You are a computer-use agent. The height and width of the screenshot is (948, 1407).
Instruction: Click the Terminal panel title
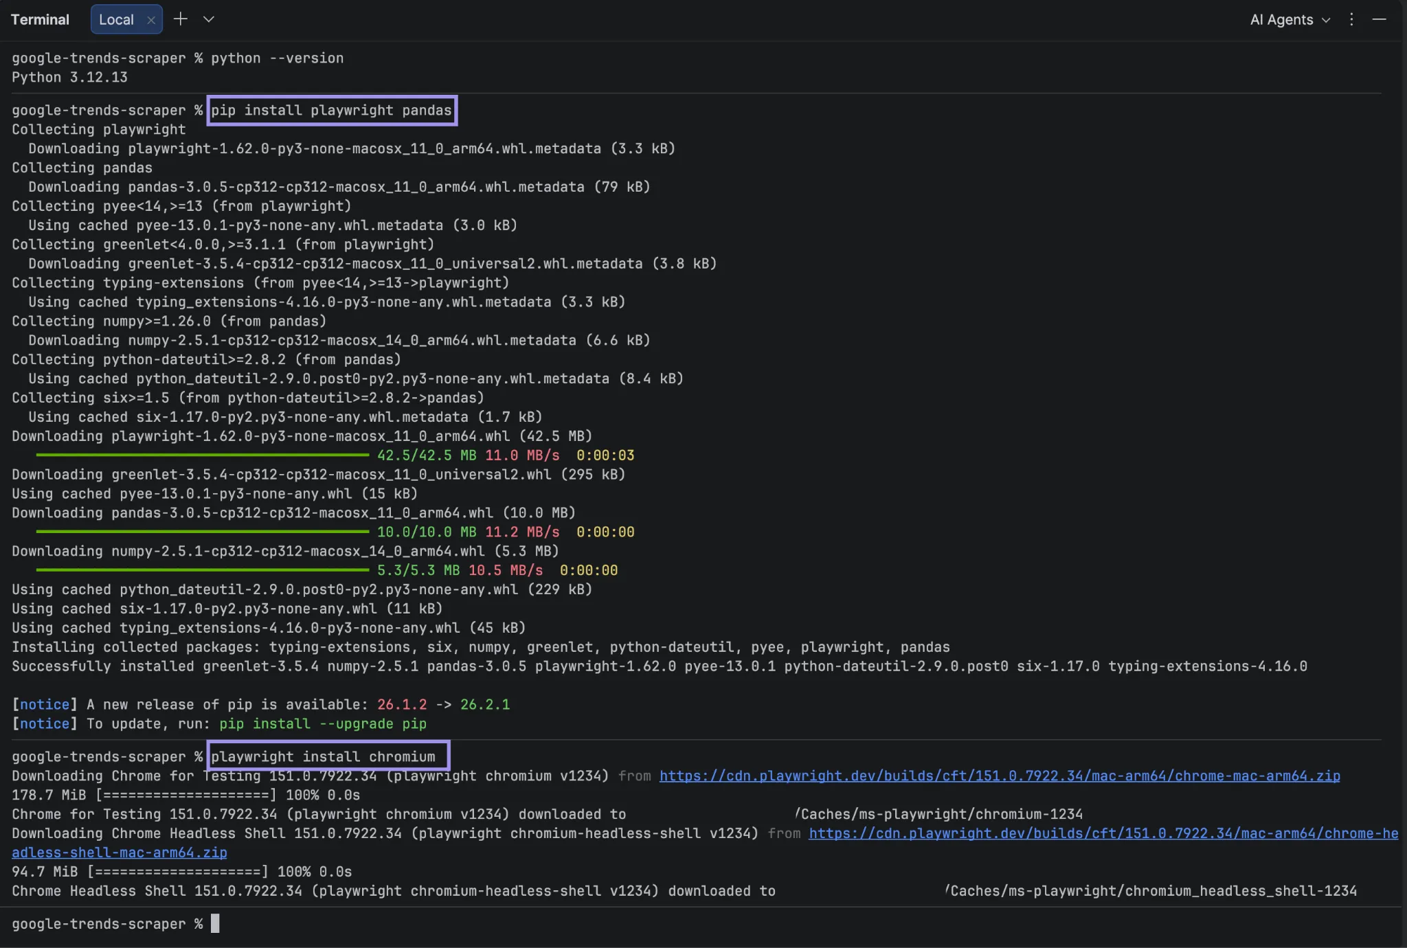point(40,19)
